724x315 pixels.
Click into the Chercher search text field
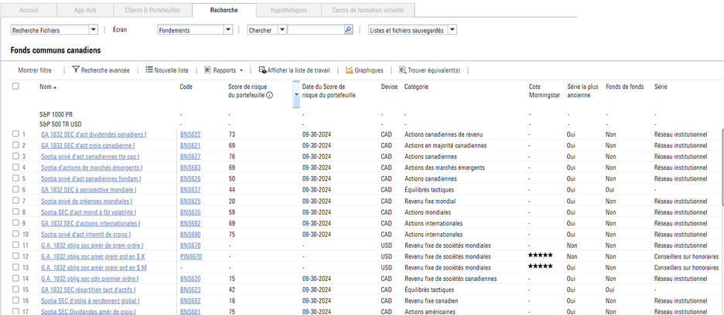tap(316, 30)
